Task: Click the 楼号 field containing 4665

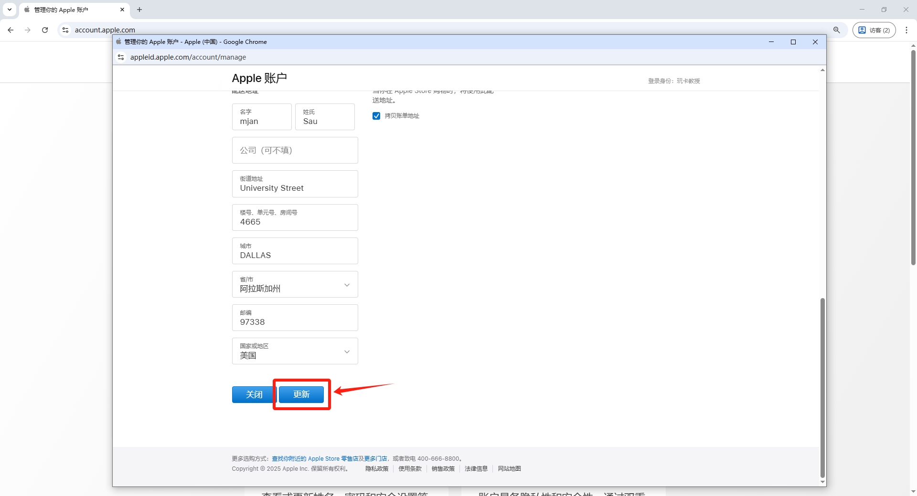Action: click(295, 217)
